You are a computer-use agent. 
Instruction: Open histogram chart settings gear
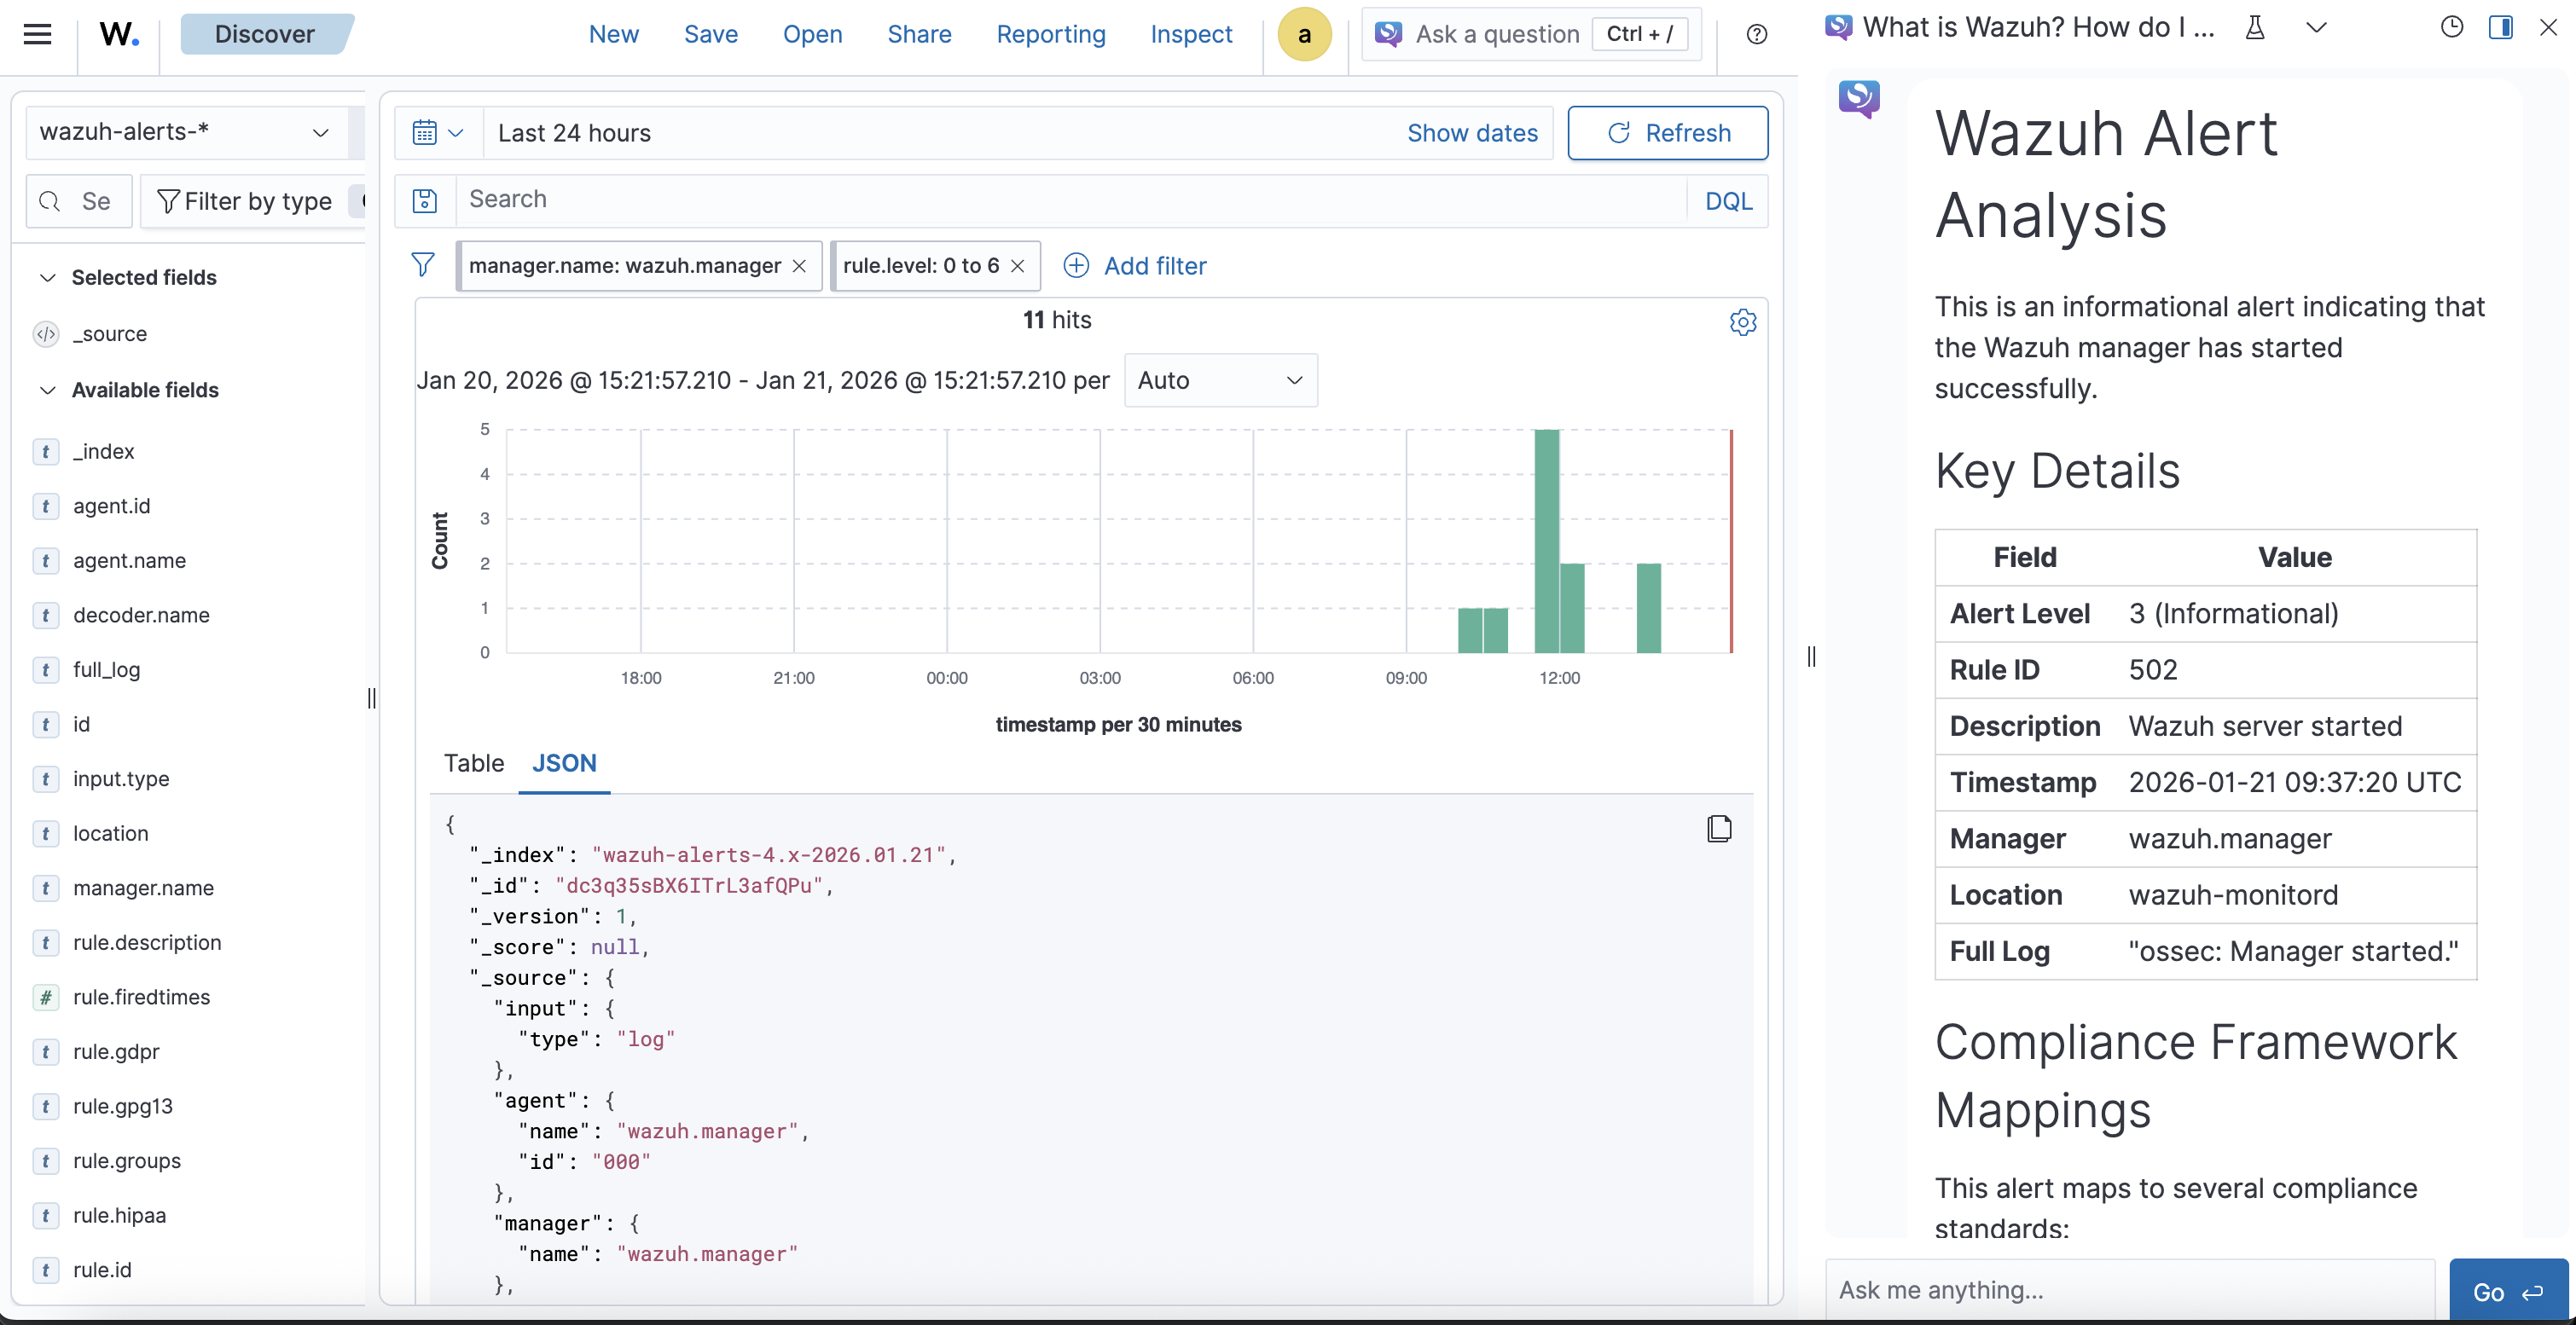point(1742,321)
